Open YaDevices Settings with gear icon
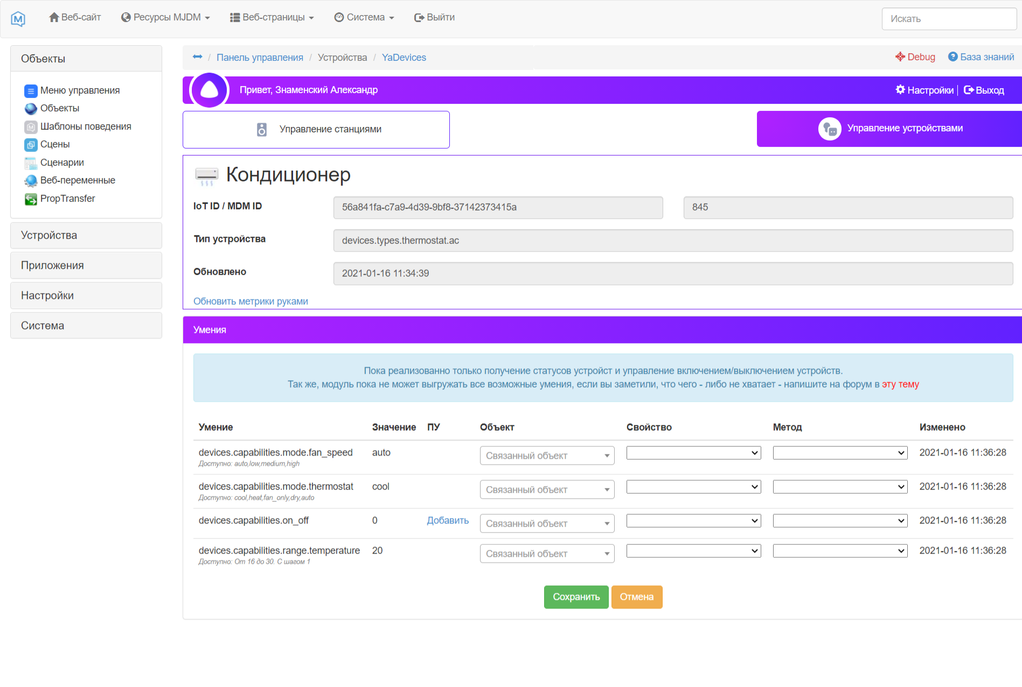Image resolution: width=1022 pixels, height=687 pixels. pos(924,90)
